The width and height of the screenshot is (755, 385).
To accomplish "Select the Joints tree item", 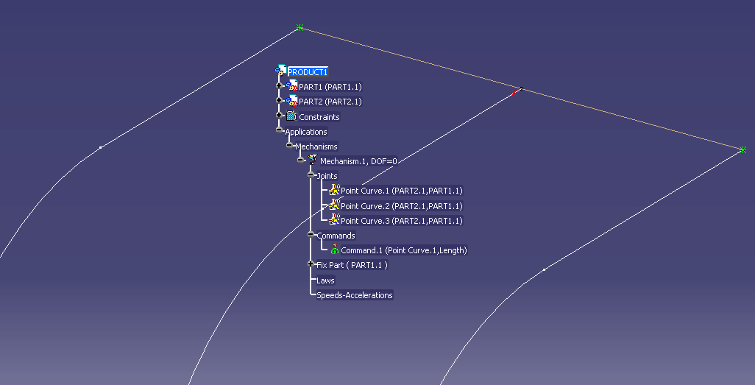I will coord(327,176).
